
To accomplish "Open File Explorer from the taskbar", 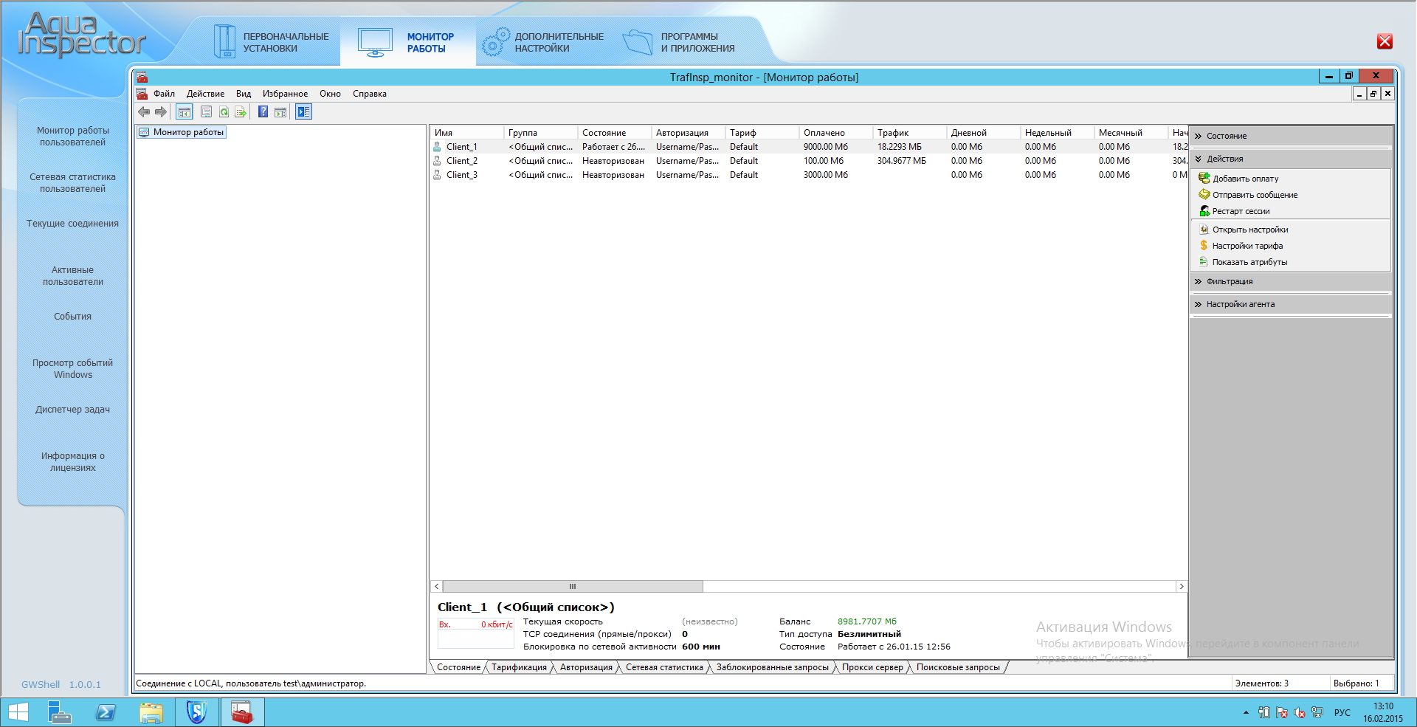I will [151, 712].
